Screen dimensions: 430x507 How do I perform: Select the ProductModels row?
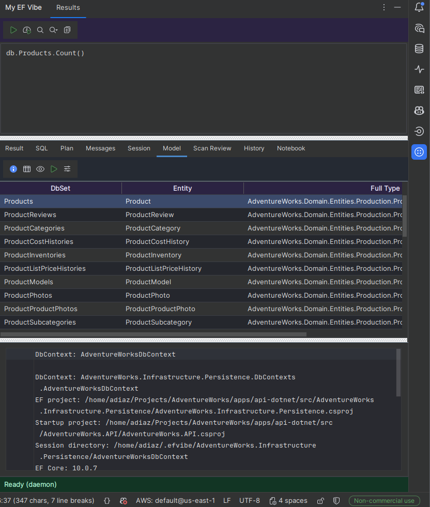tap(201, 282)
